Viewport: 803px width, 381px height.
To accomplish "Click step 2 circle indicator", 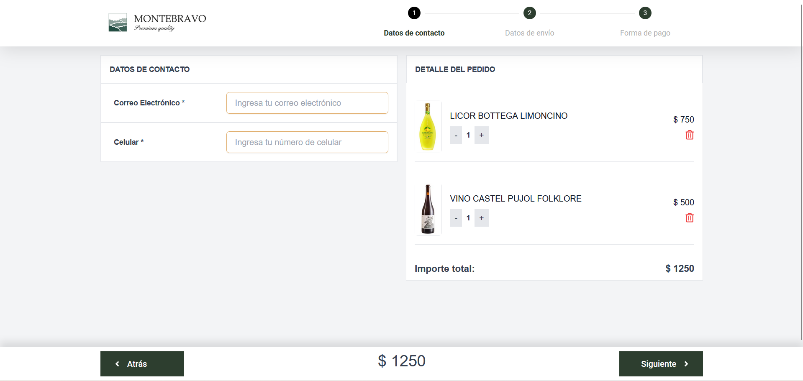I will coord(529,13).
